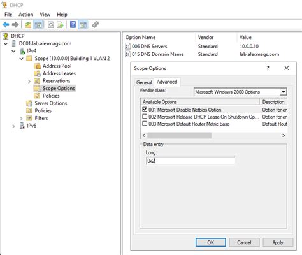Uncheck 001 Microsoft Disable Netbios Option

[x=145, y=110]
